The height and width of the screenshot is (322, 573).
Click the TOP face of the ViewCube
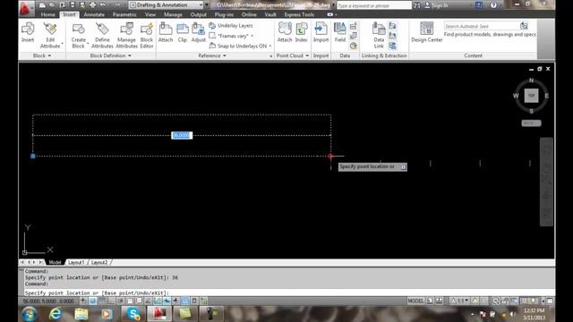click(x=531, y=96)
